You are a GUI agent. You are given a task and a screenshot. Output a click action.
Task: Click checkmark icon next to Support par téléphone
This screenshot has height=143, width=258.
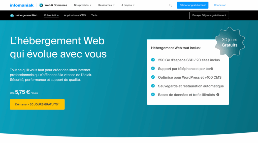(x=153, y=68)
